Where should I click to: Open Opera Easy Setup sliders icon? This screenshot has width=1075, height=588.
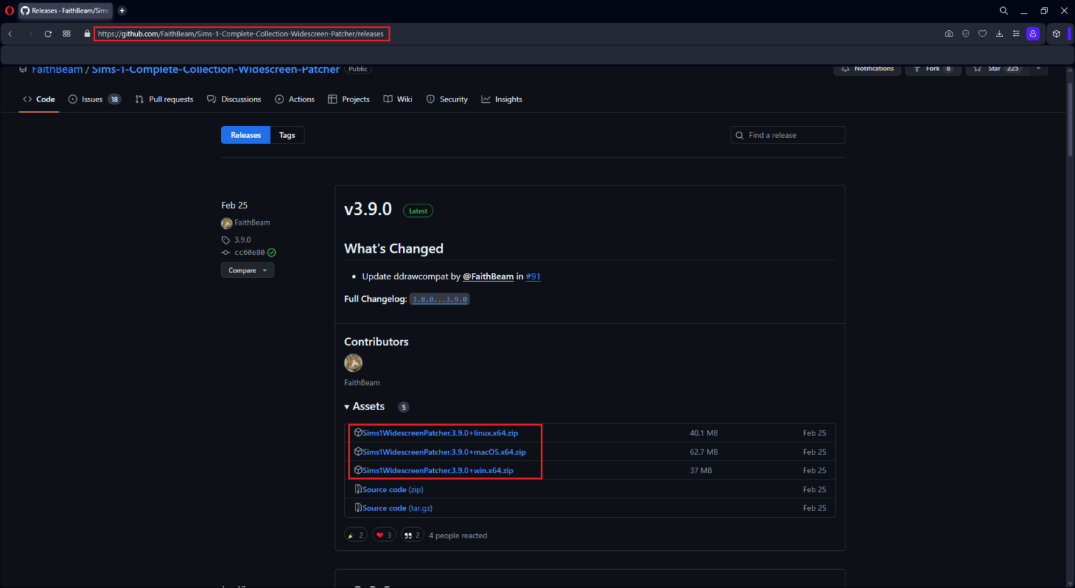1016,34
